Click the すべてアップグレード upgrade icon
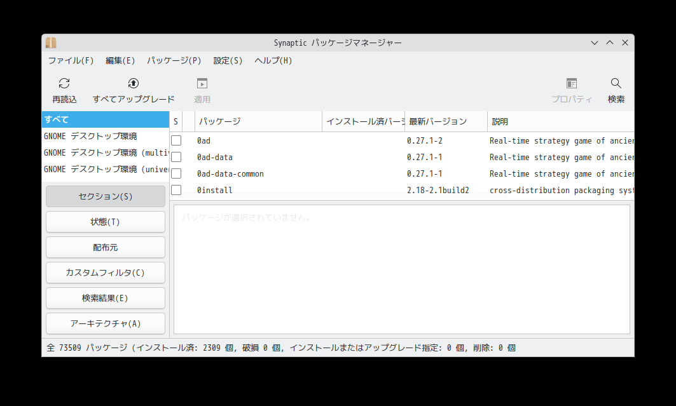The image size is (676, 406). pos(133,83)
